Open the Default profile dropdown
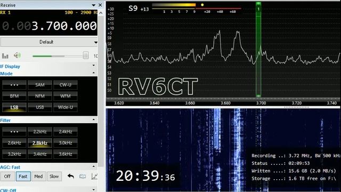Screen dimensions: 341x192 [49, 42]
